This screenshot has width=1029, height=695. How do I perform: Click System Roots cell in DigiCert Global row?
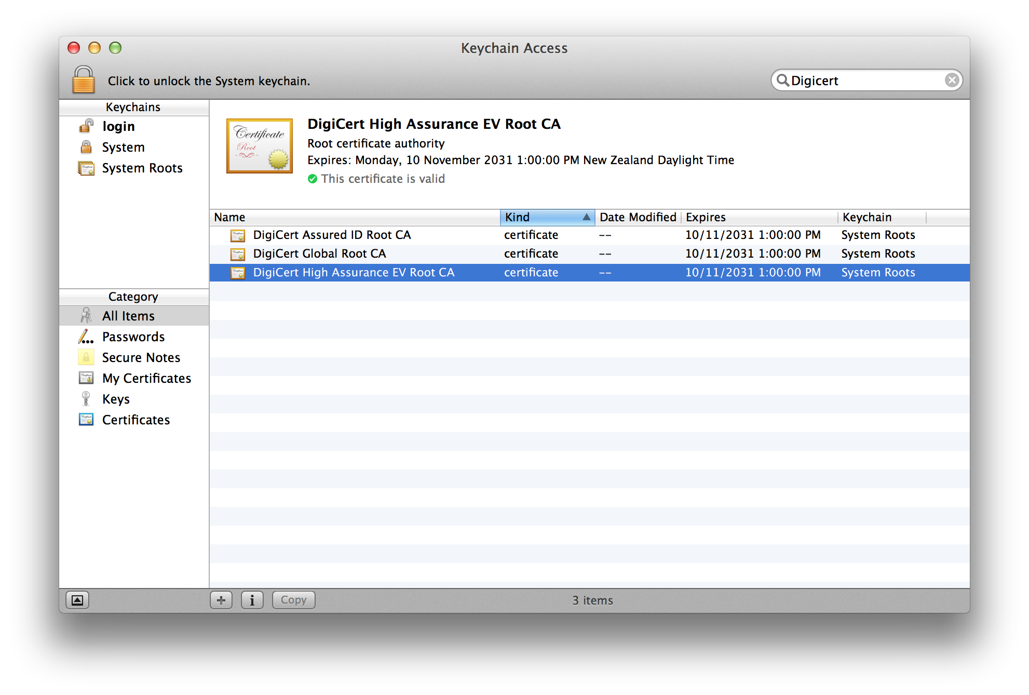point(878,253)
